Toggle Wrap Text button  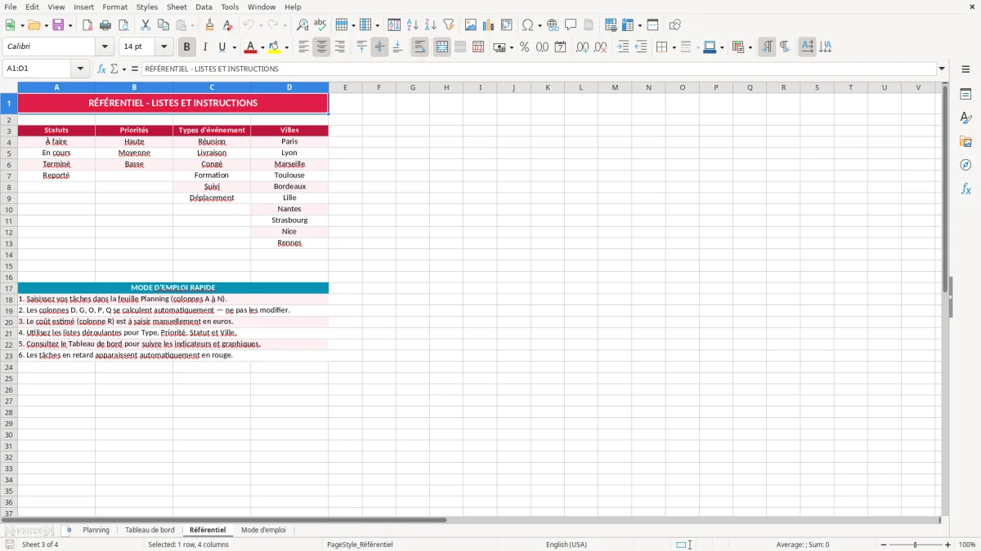click(419, 47)
